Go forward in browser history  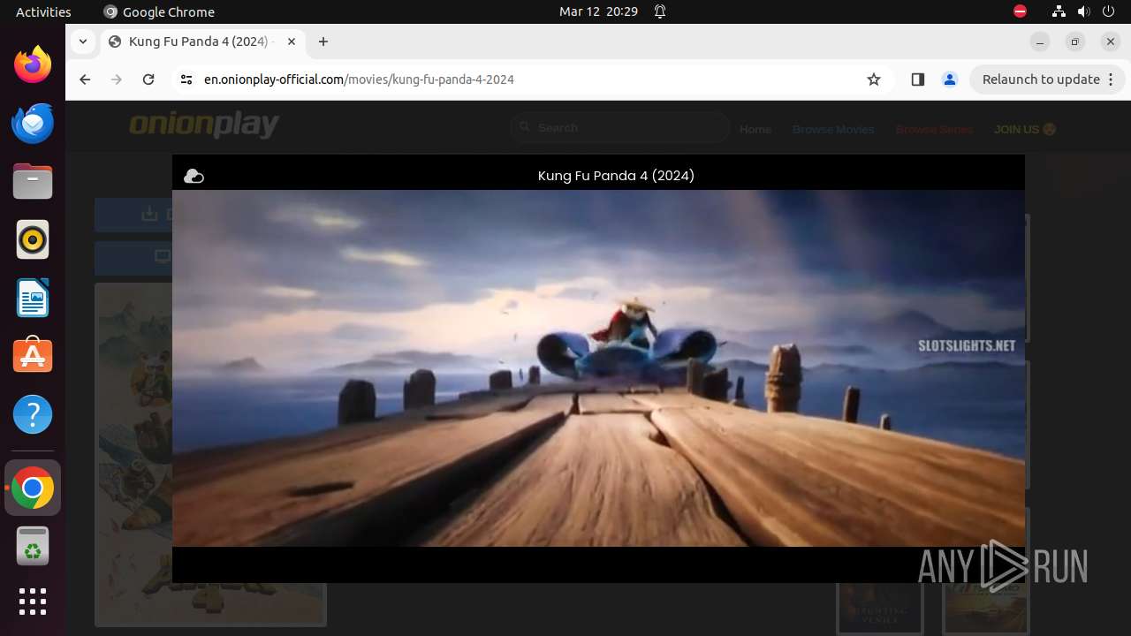[117, 79]
